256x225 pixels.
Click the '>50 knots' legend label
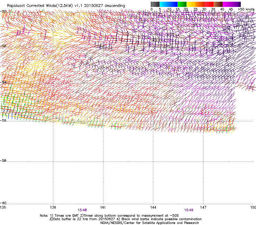tap(246, 9)
